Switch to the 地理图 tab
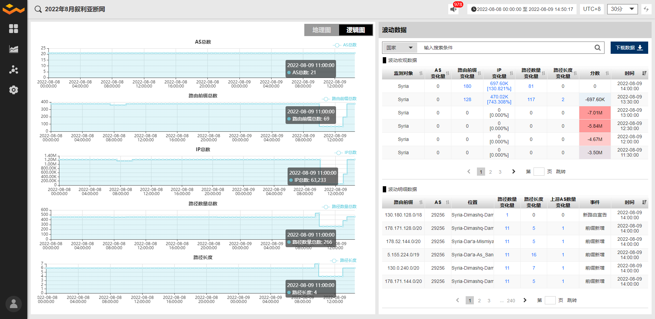This screenshot has height=319, width=655. click(321, 30)
